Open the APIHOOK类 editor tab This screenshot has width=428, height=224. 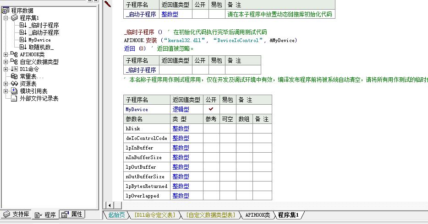coord(258,215)
